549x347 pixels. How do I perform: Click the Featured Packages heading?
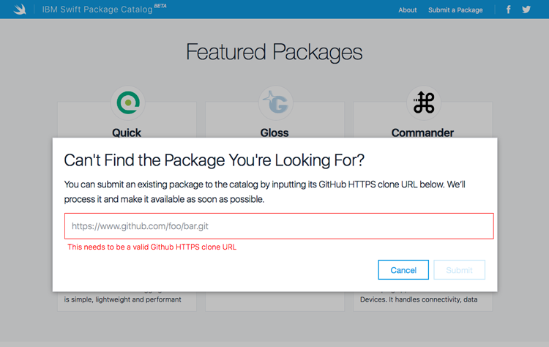coord(274,52)
